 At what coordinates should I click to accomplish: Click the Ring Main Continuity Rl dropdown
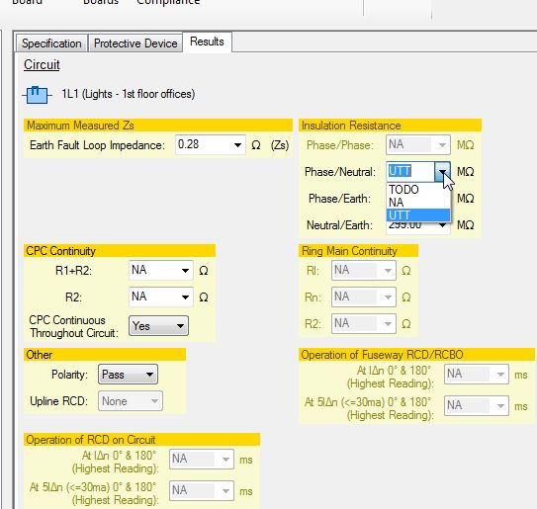[x=364, y=271]
